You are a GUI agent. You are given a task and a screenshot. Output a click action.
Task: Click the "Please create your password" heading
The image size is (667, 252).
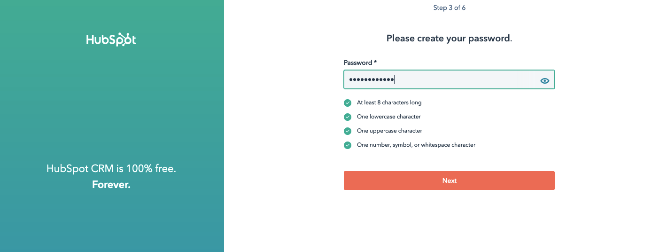point(449,39)
